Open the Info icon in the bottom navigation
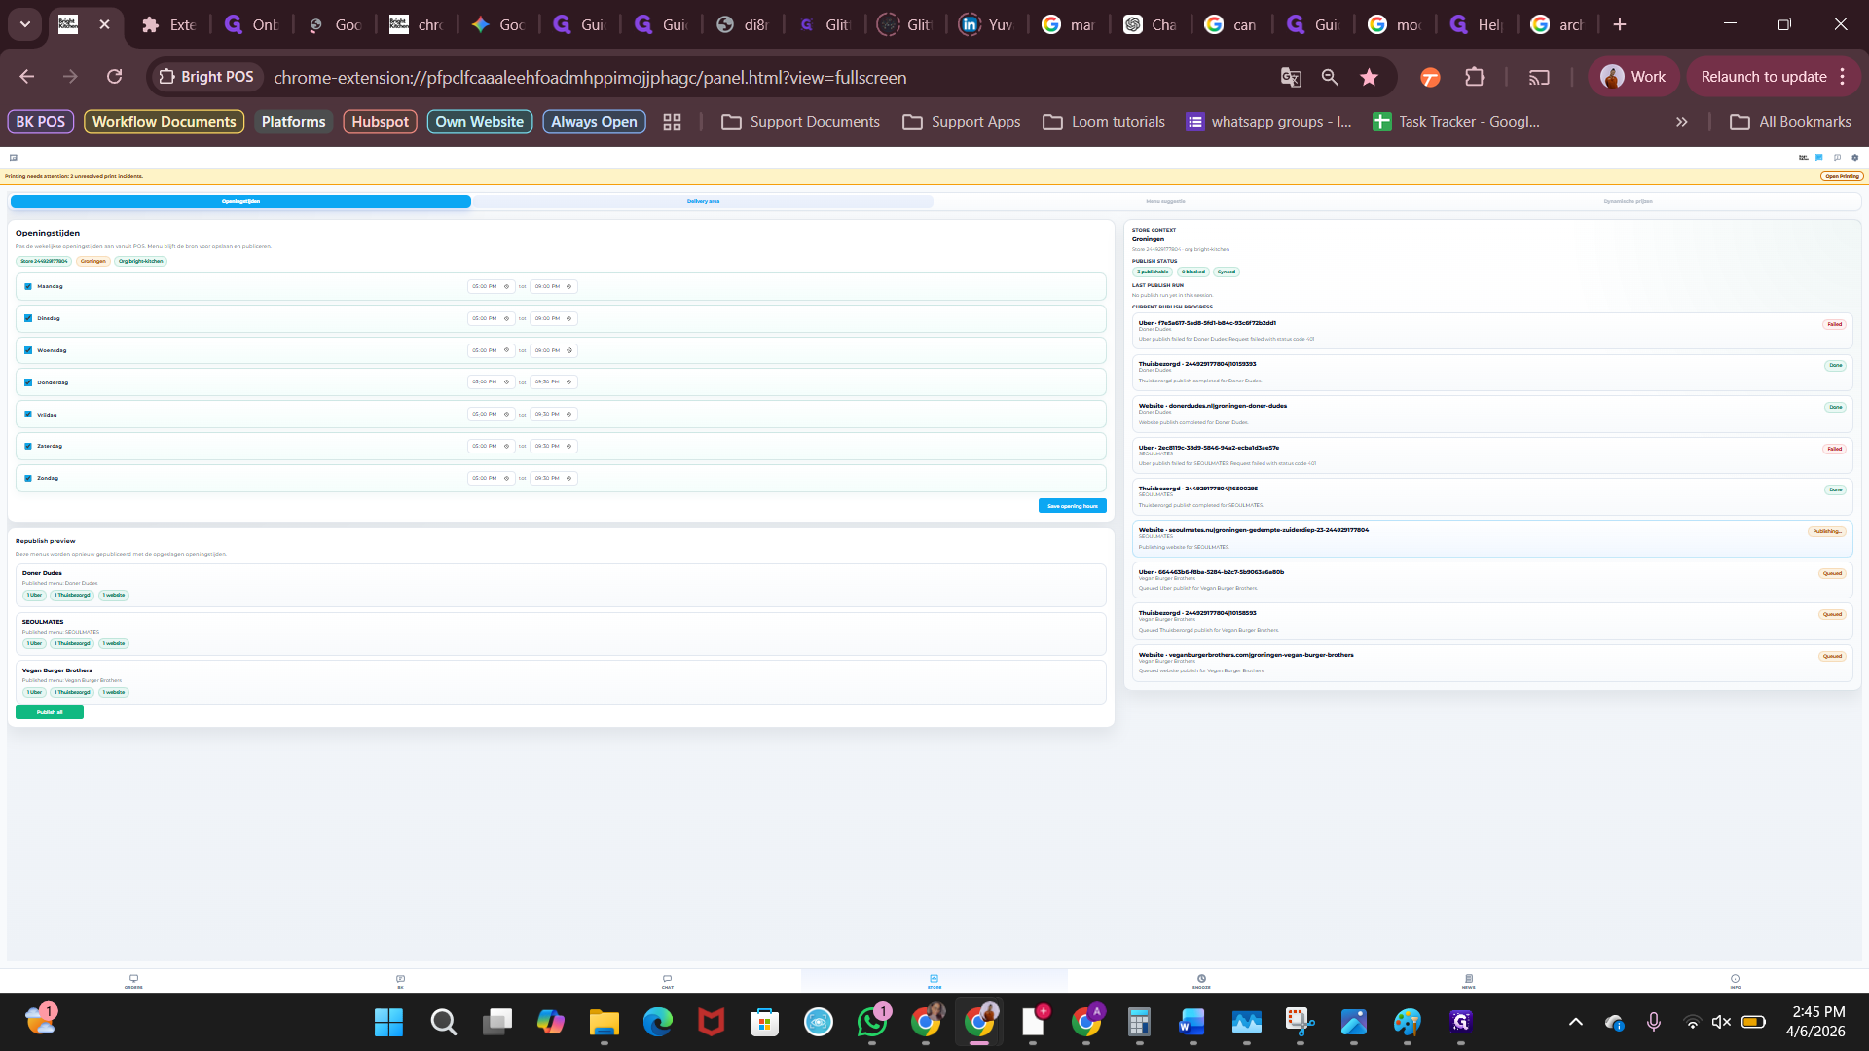This screenshot has width=1869, height=1051. (1735, 981)
